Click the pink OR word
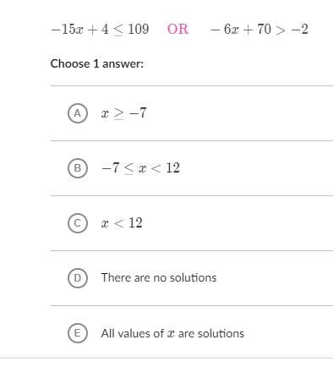Viewport: 333px width, 367px height. tap(177, 29)
